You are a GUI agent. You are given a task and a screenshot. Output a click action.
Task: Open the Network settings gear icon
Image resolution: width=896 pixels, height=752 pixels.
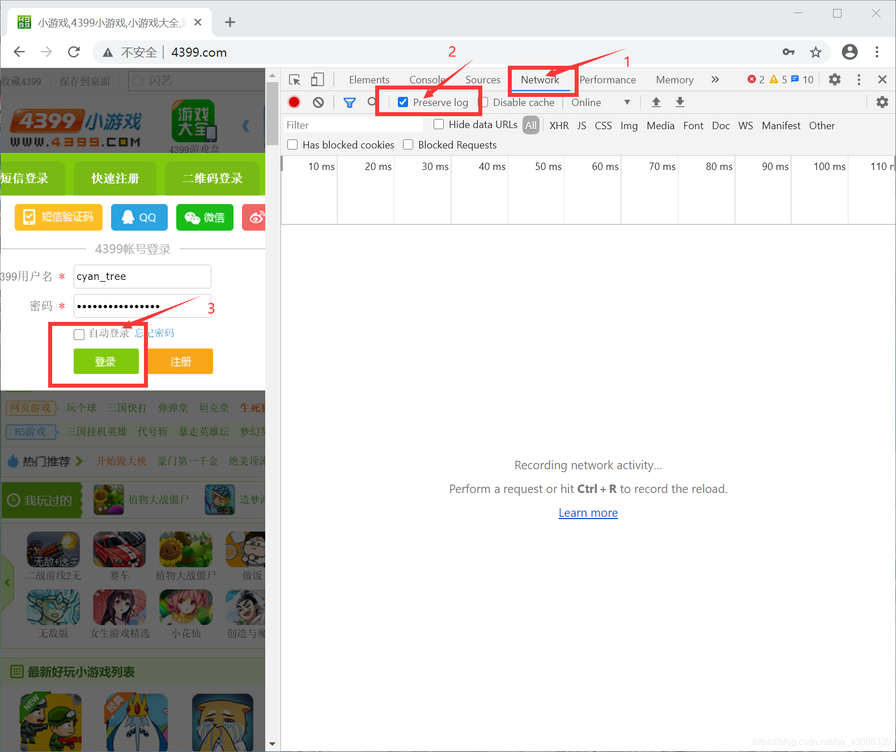(x=882, y=102)
